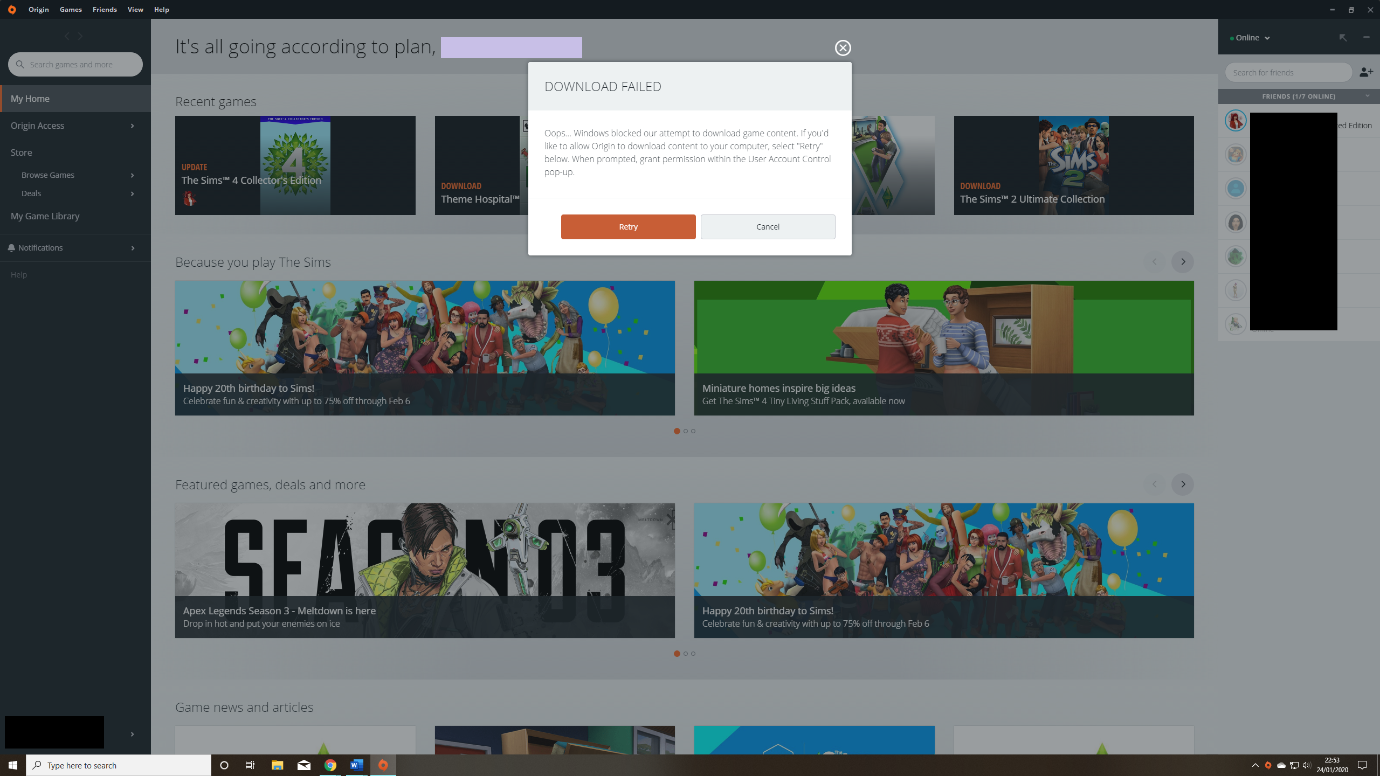Pop out the friends list window icon
This screenshot has height=776, width=1380.
pos(1343,38)
